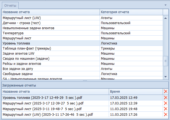Select Свободные задачи report row
Screen dimensions: 170x120
[50, 74]
